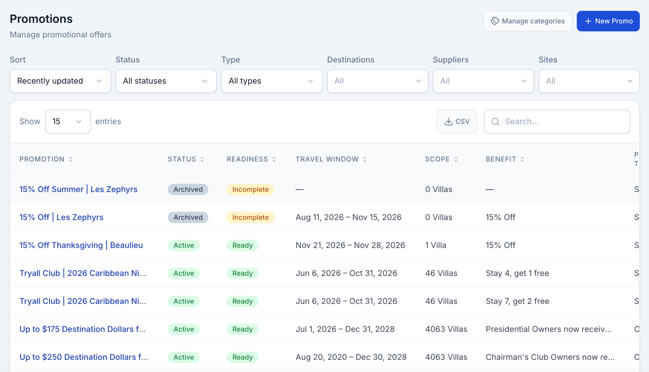Image resolution: width=649 pixels, height=372 pixels.
Task: Click the tag icon in Manage categories
Action: point(495,21)
